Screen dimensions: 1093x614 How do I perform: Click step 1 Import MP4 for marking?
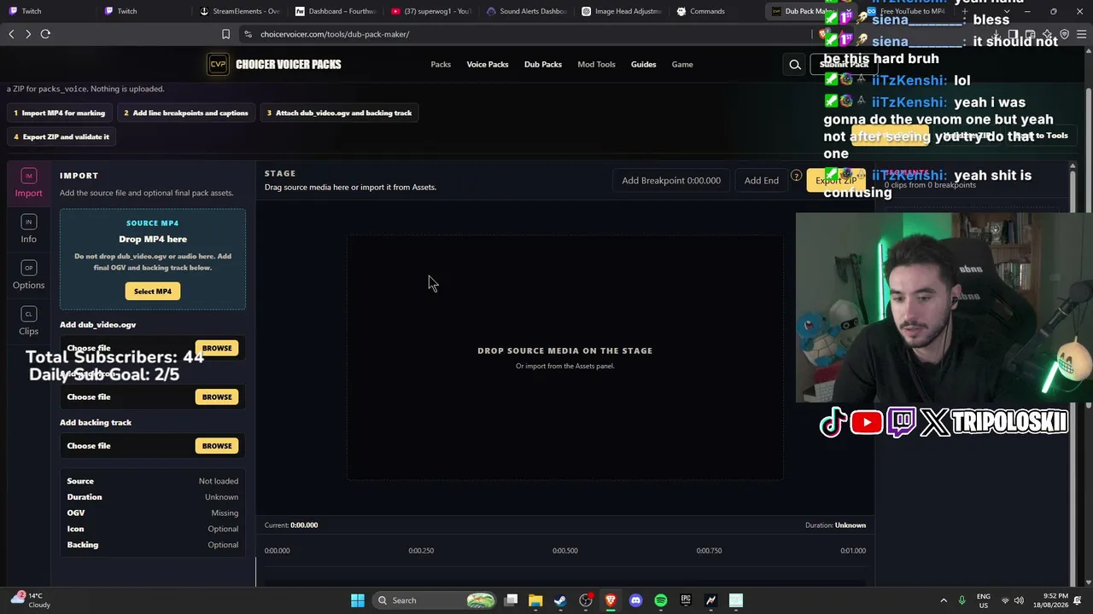click(x=60, y=113)
